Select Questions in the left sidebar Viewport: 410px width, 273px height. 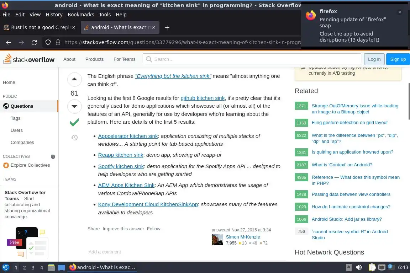29,106
